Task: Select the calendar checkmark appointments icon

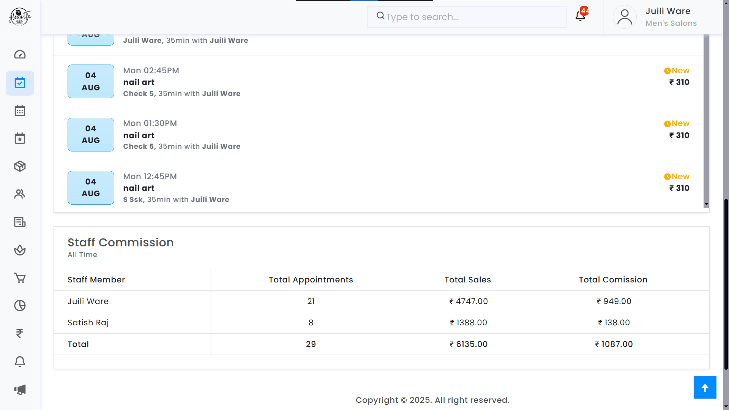Action: [x=20, y=83]
